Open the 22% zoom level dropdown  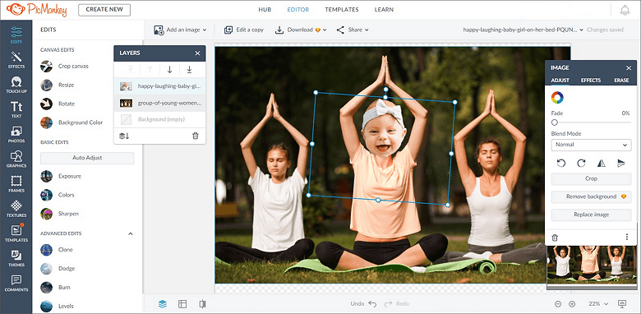pyautogui.click(x=598, y=304)
